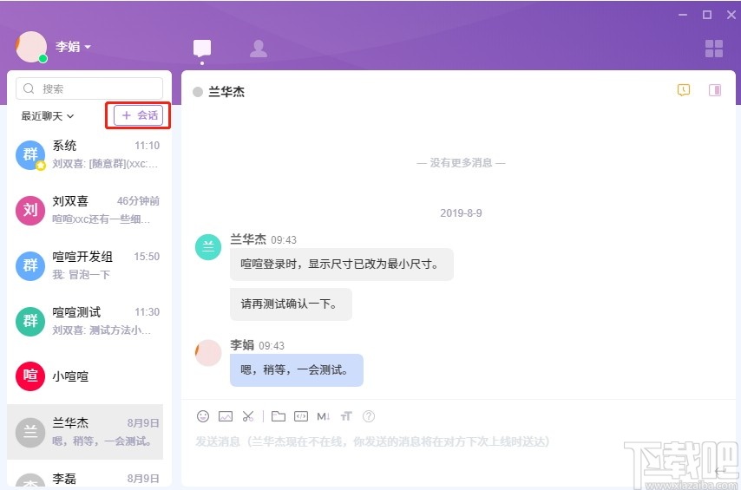
Task: Click the send arrow at input corner
Action: tap(719, 471)
